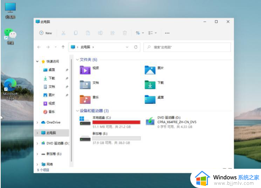
Task: Open the View layout options dropdown
Action: pos(152,33)
